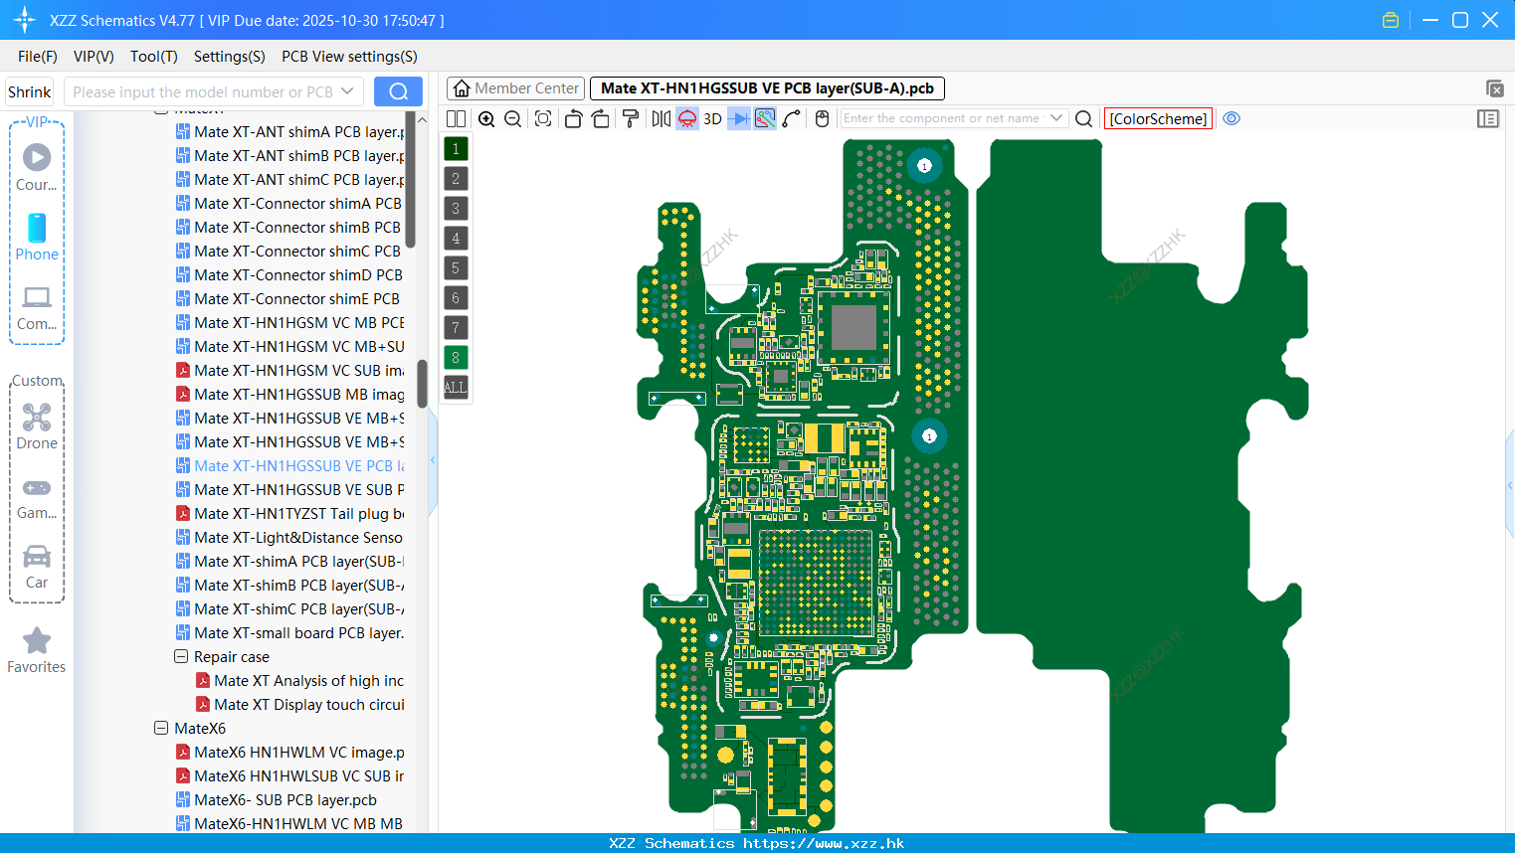
Task: Select the Game console category icon
Action: click(37, 498)
